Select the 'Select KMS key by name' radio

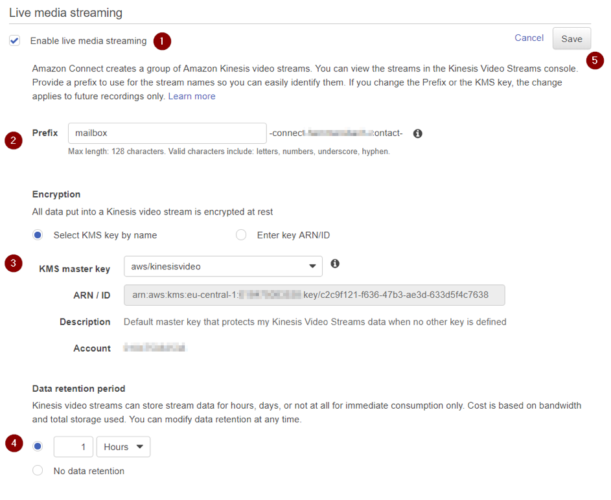click(38, 235)
